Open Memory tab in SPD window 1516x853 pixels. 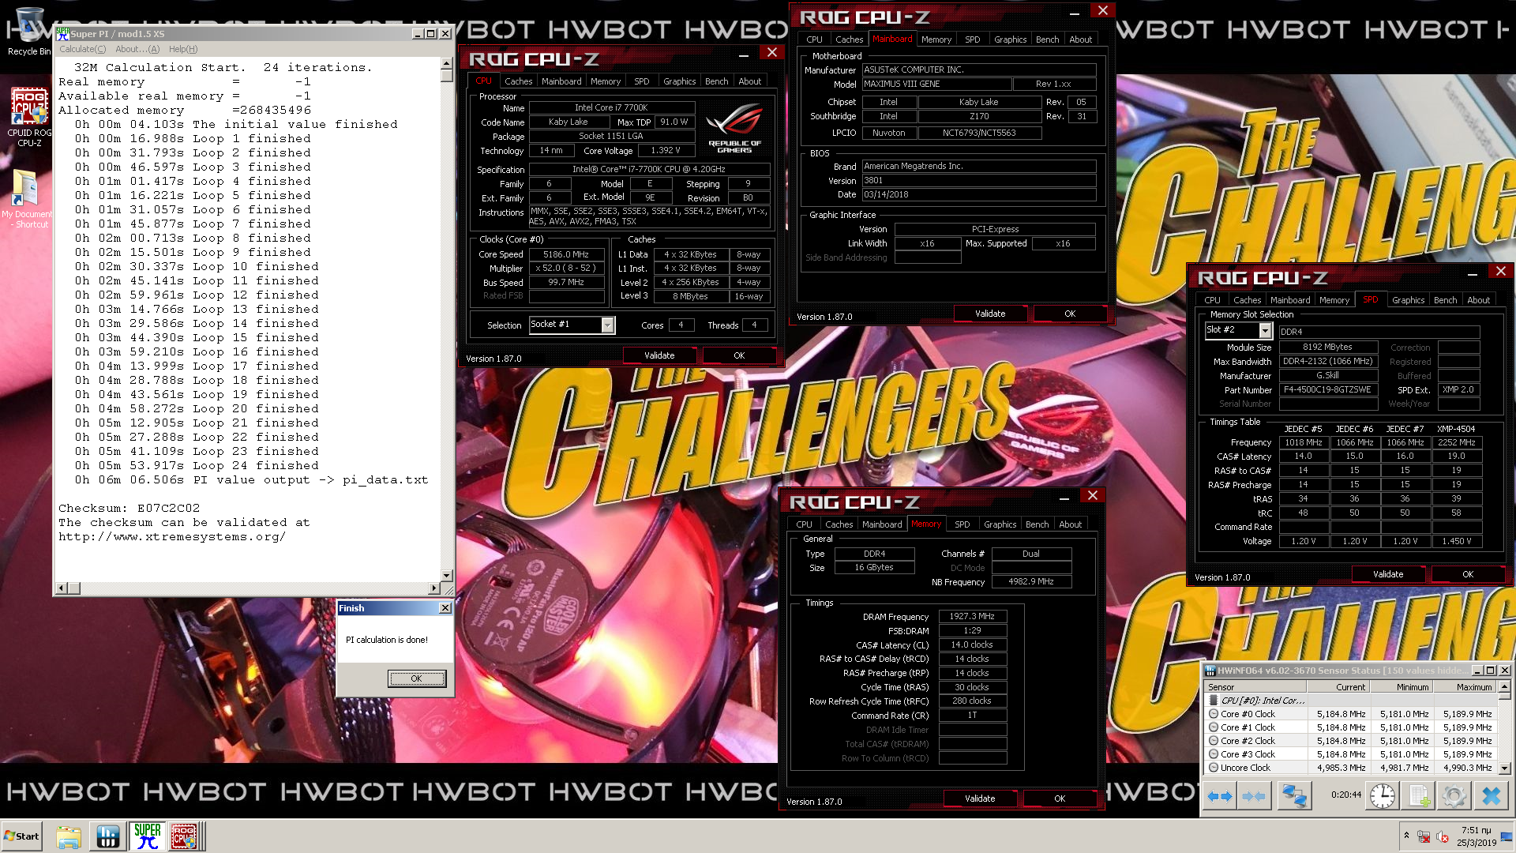click(1334, 300)
